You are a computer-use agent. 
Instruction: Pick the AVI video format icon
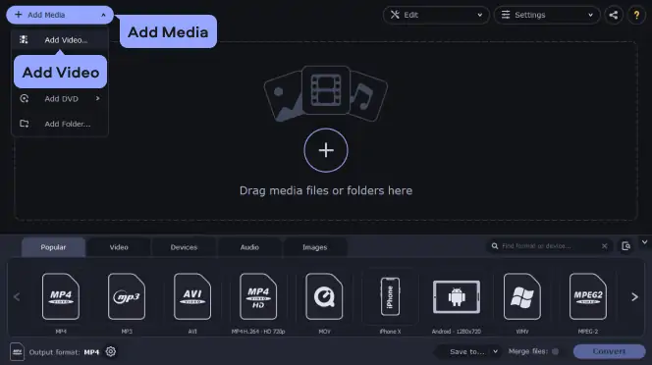[x=192, y=296]
